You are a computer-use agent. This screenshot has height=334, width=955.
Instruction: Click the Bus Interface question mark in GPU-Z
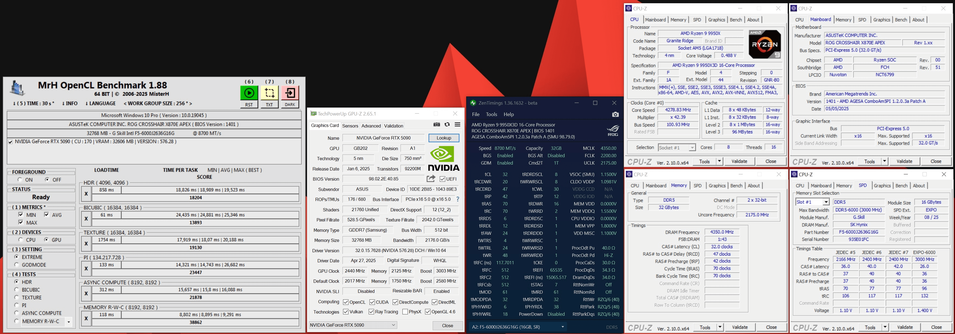coord(457,199)
